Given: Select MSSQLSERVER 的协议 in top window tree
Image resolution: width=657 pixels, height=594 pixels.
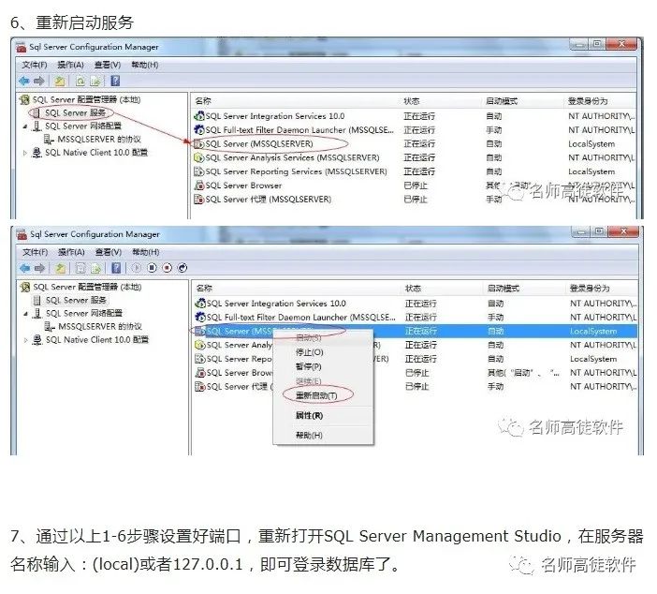Looking at the screenshot, I should point(99,140).
